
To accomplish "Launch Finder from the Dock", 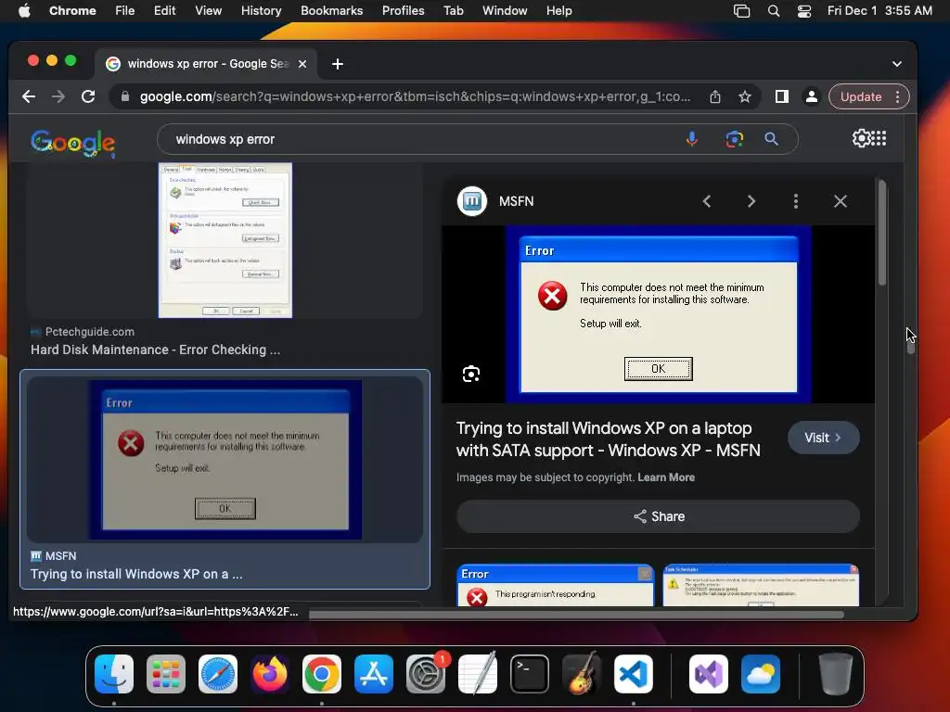I will click(x=114, y=674).
